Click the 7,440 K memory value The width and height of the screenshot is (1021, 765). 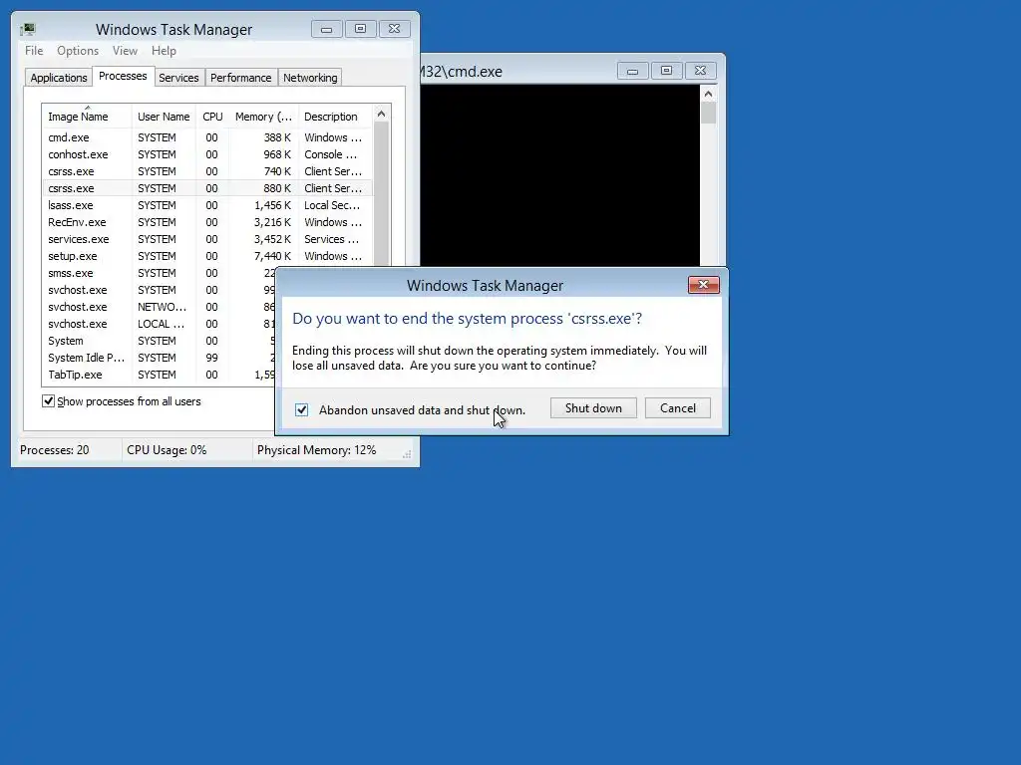(272, 256)
